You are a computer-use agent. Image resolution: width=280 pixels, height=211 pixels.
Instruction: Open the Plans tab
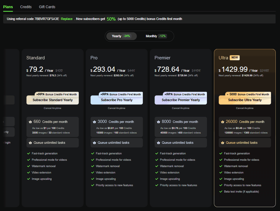(x=8, y=7)
